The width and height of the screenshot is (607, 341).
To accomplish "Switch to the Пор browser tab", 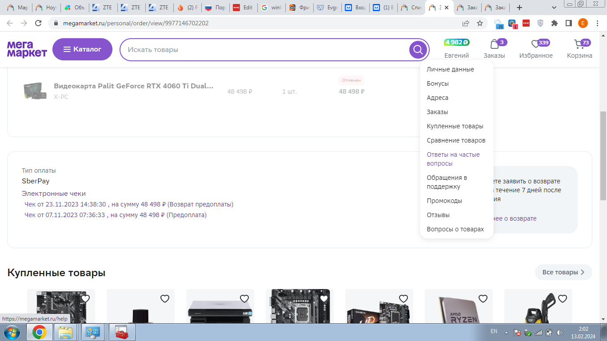I will click(215, 8).
